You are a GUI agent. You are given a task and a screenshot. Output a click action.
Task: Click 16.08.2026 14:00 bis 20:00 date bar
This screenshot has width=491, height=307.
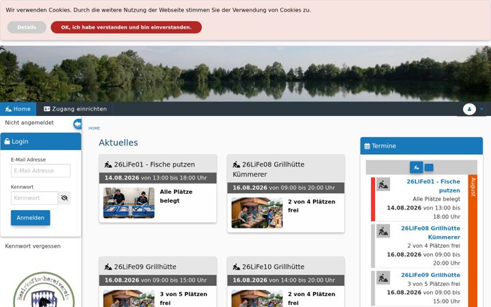pos(286,280)
